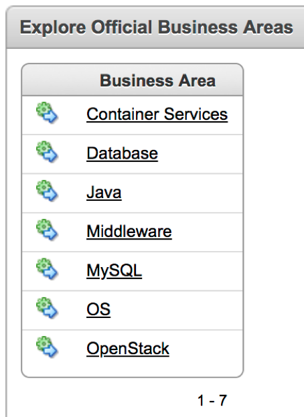The width and height of the screenshot is (304, 417).
Task: Open the OS business area link
Action: coord(98,309)
